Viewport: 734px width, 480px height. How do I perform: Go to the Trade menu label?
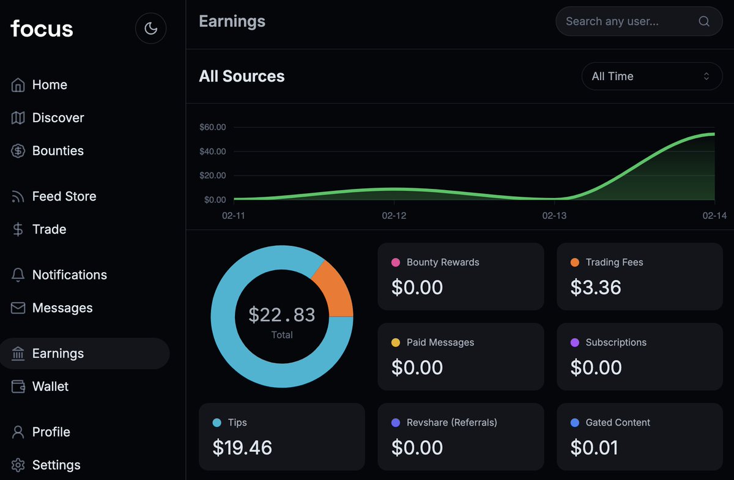click(x=49, y=229)
